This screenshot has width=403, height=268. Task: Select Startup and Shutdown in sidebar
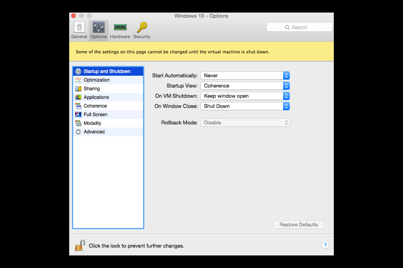pos(108,71)
